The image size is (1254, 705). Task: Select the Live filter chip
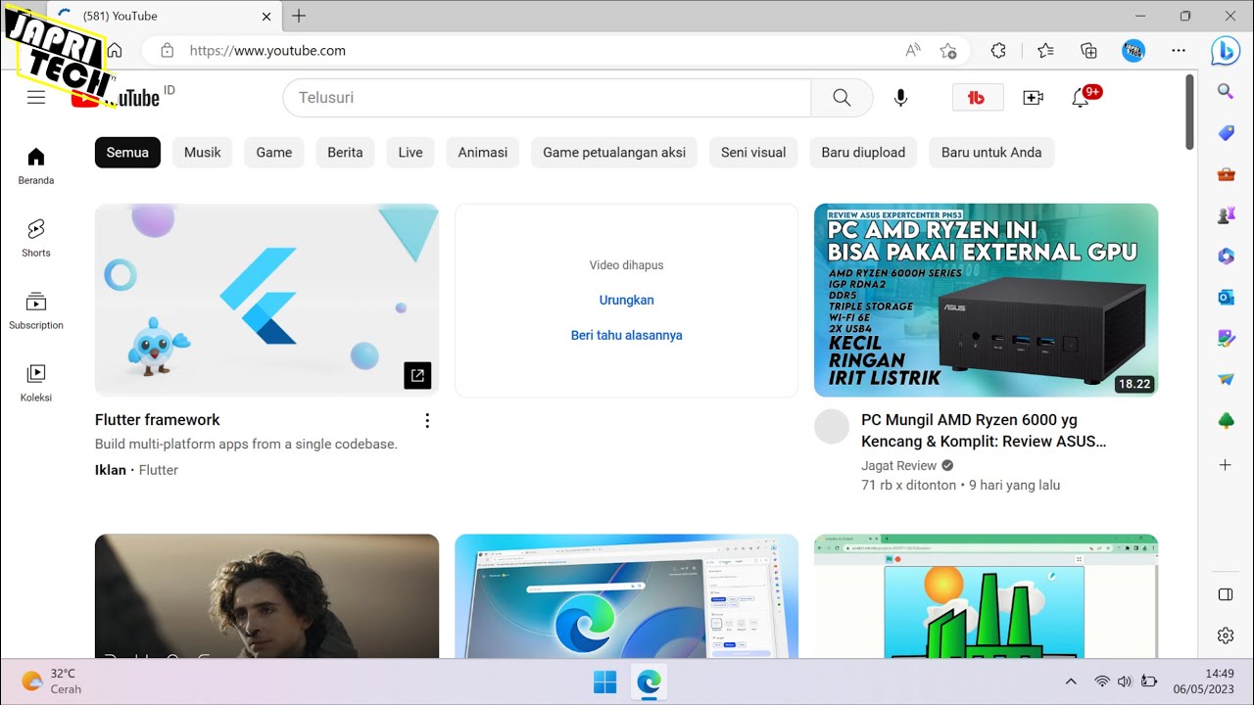[410, 153]
